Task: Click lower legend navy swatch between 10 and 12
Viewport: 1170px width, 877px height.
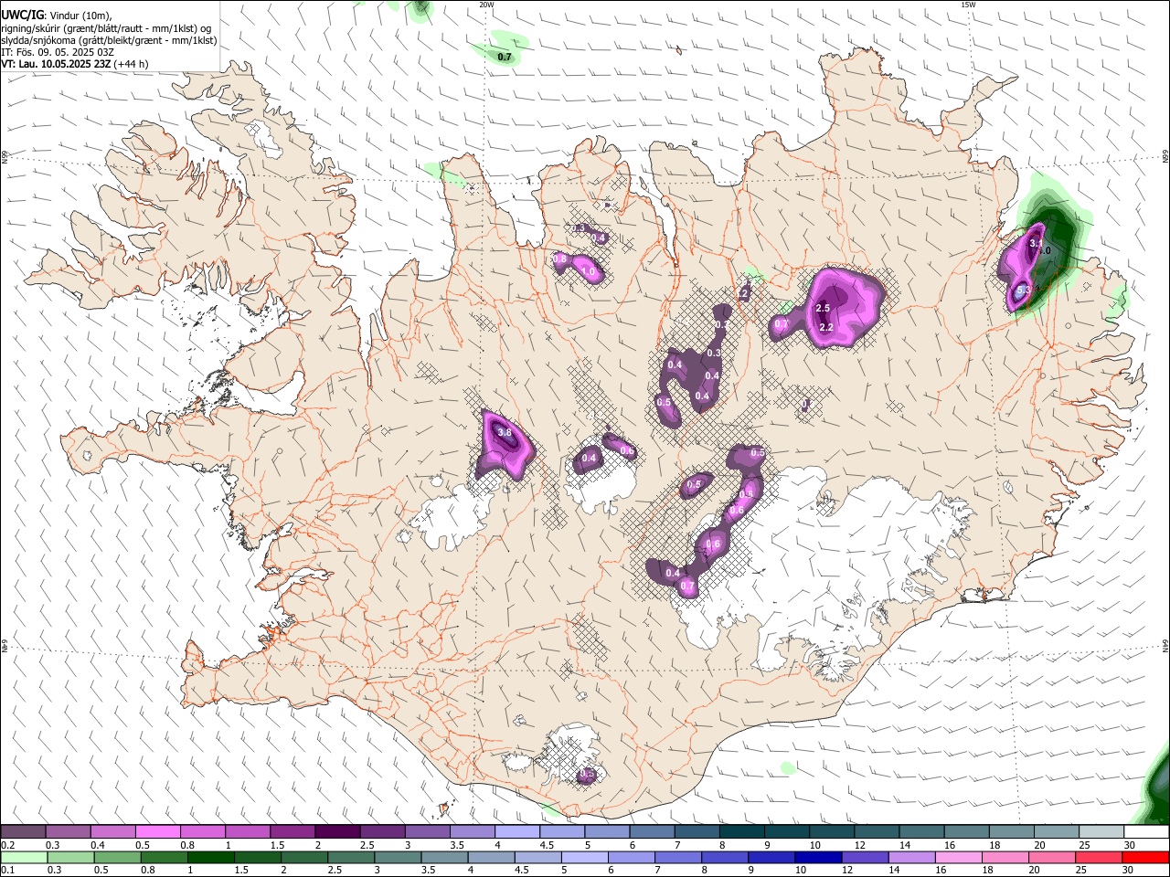Action: (x=817, y=857)
